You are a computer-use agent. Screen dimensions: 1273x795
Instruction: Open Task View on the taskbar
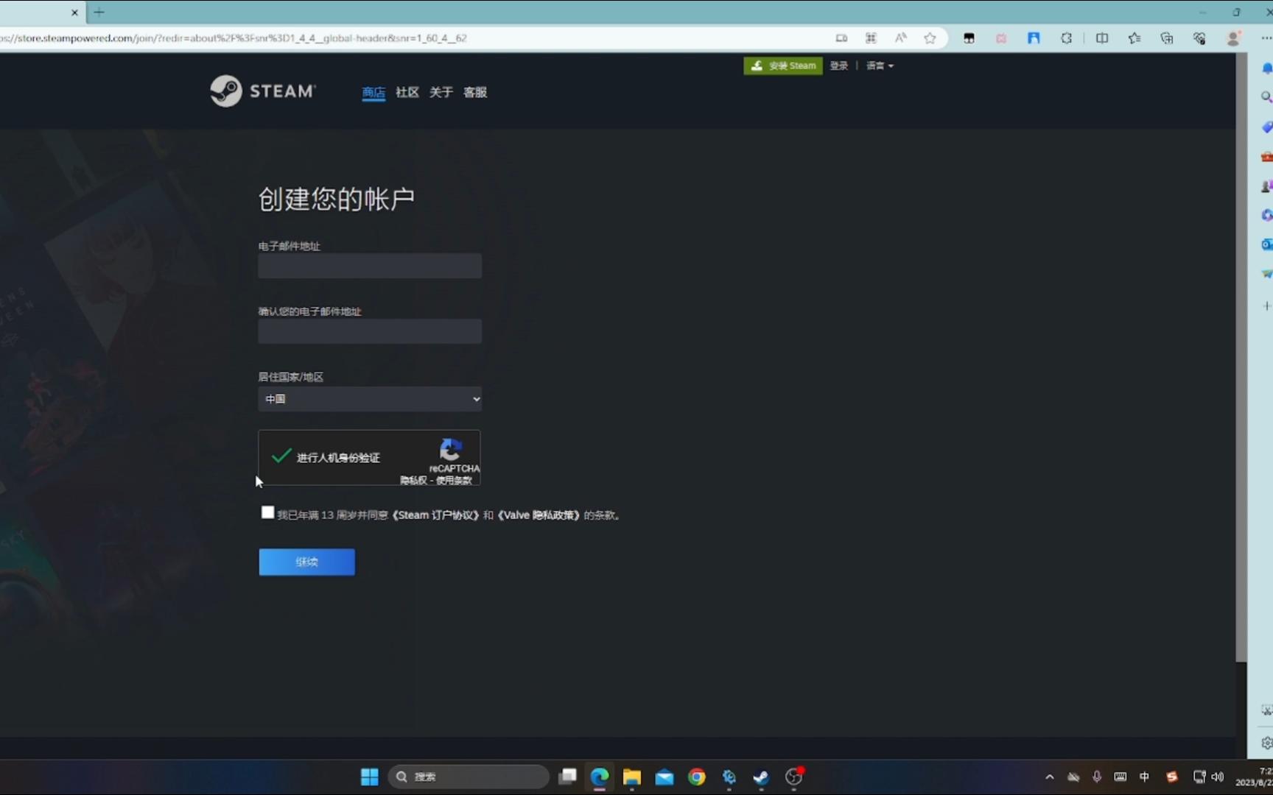[x=567, y=777]
